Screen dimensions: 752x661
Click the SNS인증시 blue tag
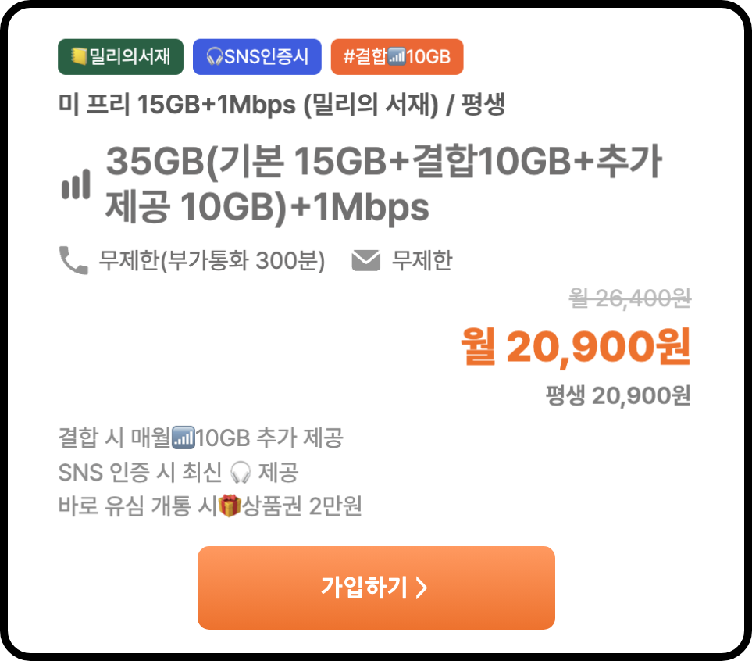click(257, 56)
